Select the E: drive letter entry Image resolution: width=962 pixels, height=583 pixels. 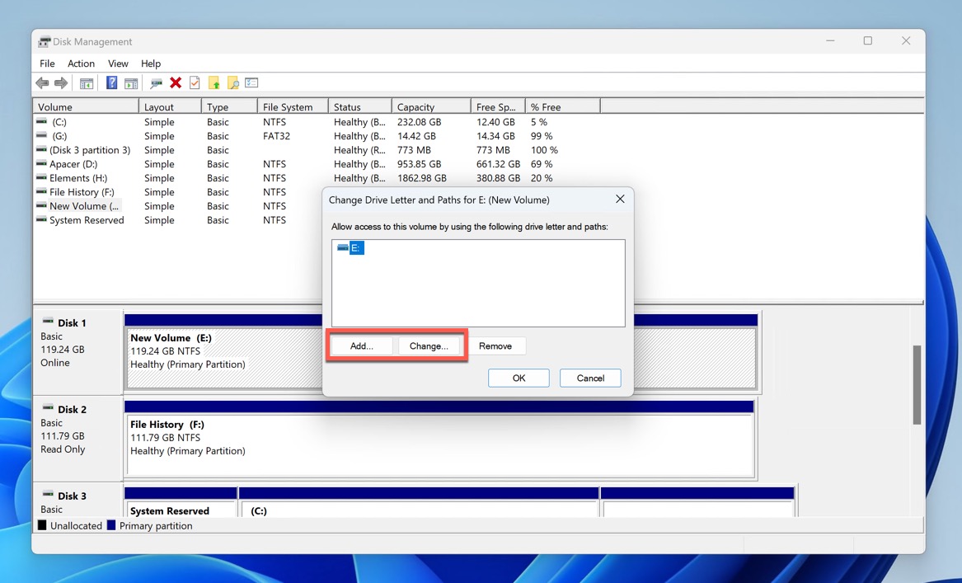pyautogui.click(x=355, y=248)
